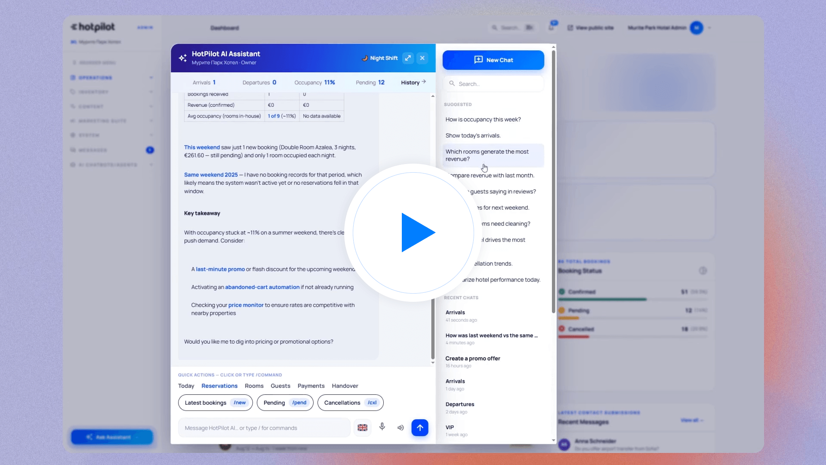Viewport: 826px width, 465px height.
Task: Click the Ask Assistant button in the dashboard
Action: [112, 437]
